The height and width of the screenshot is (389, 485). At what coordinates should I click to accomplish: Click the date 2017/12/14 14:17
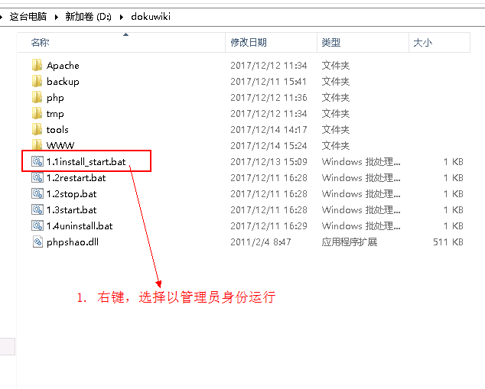click(x=269, y=130)
